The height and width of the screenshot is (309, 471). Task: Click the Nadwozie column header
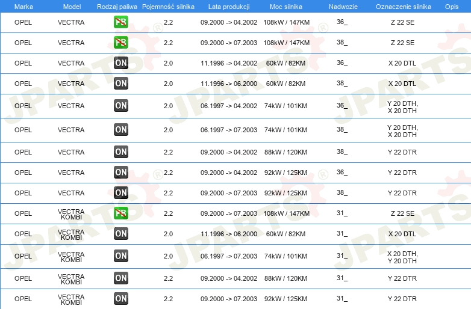(343, 7)
